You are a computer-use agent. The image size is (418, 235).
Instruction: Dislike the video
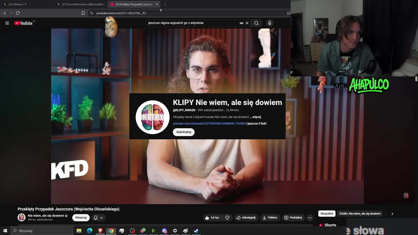[227, 218]
